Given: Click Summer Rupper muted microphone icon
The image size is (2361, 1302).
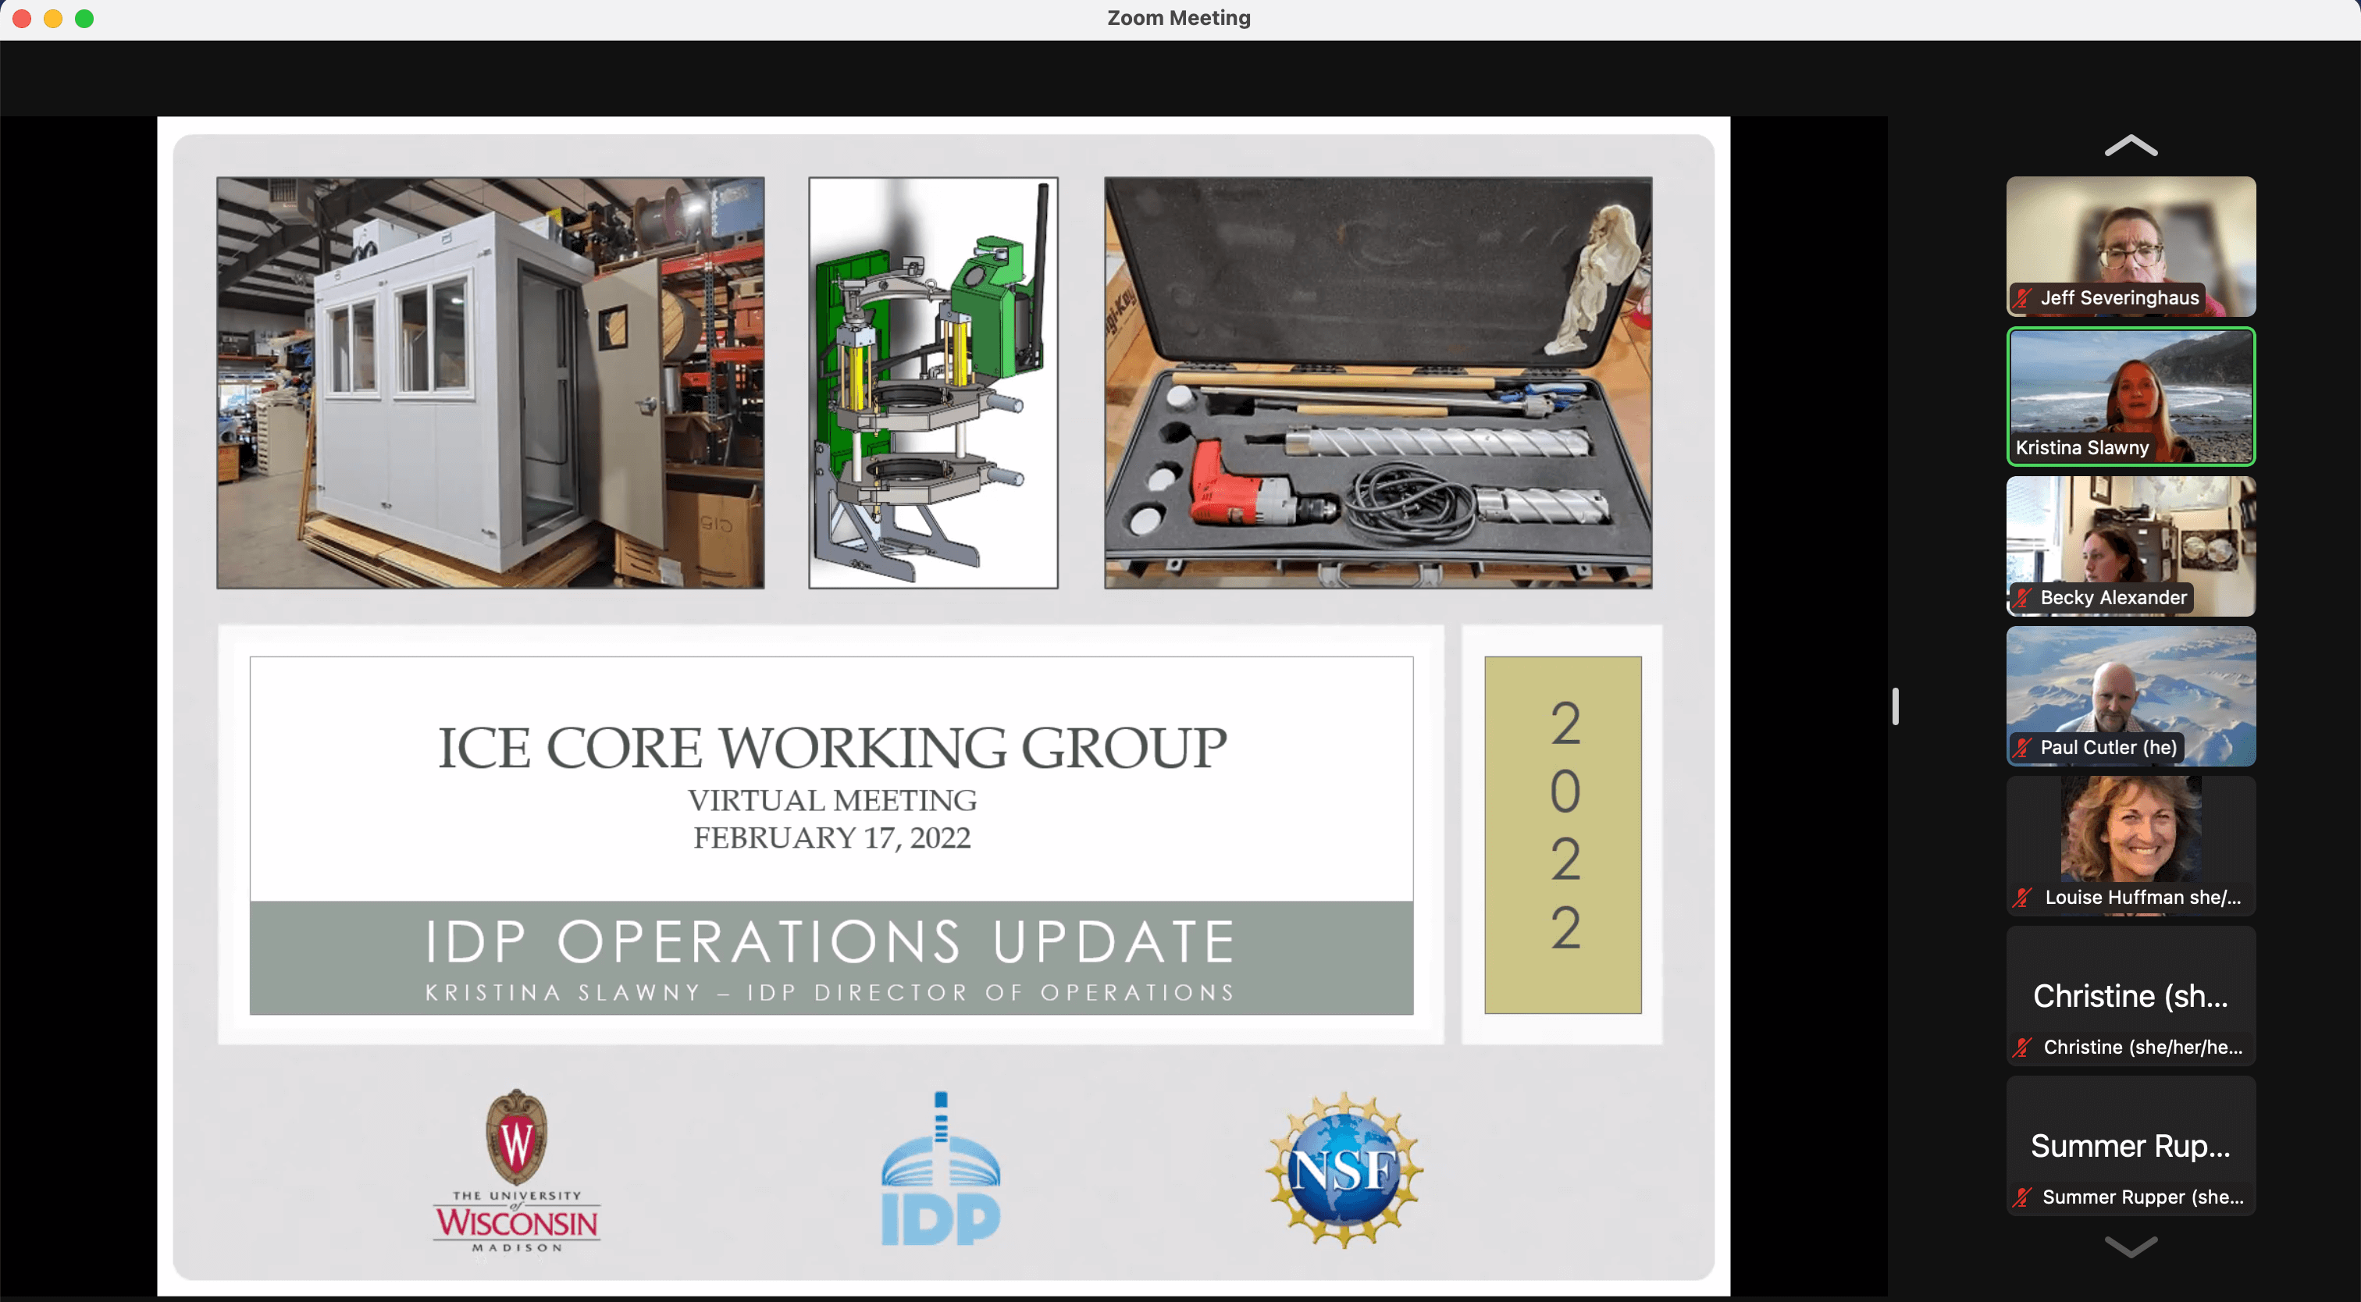Looking at the screenshot, I should [x=2023, y=1197].
